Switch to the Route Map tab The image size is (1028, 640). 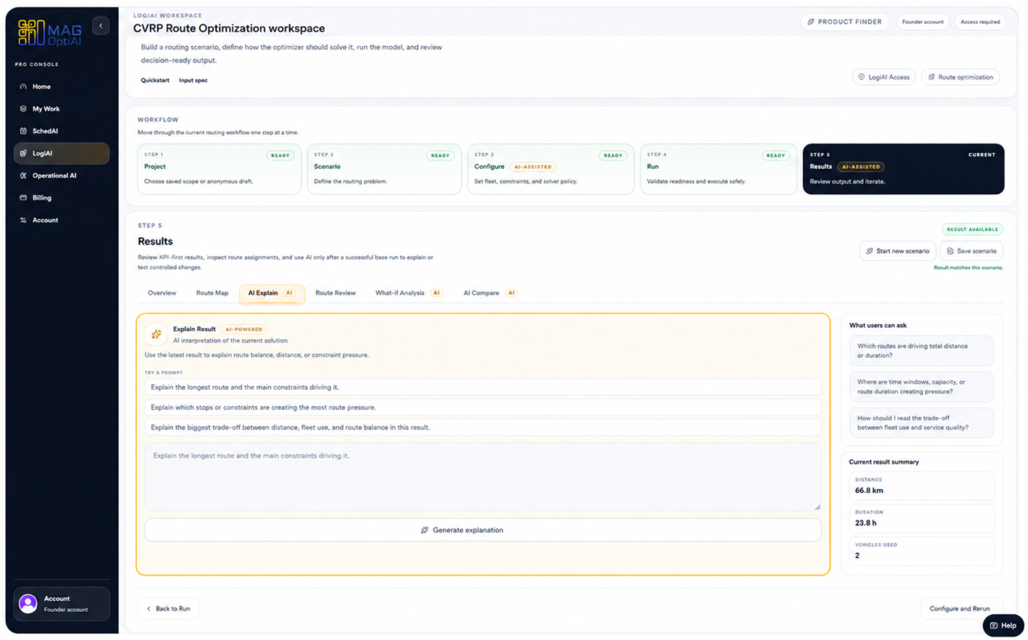212,293
